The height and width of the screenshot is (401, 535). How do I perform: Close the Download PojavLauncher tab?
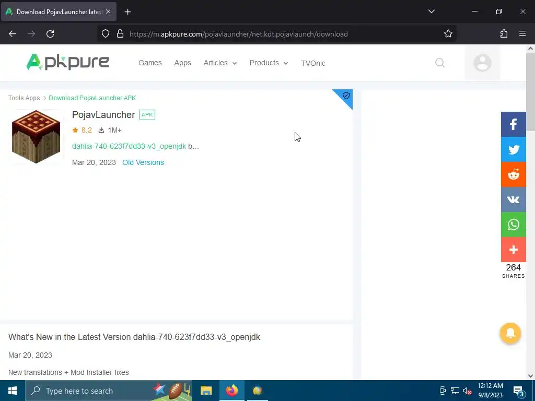(108, 11)
